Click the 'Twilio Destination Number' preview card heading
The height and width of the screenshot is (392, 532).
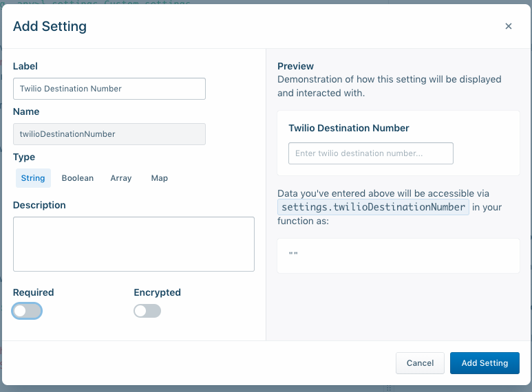349,128
